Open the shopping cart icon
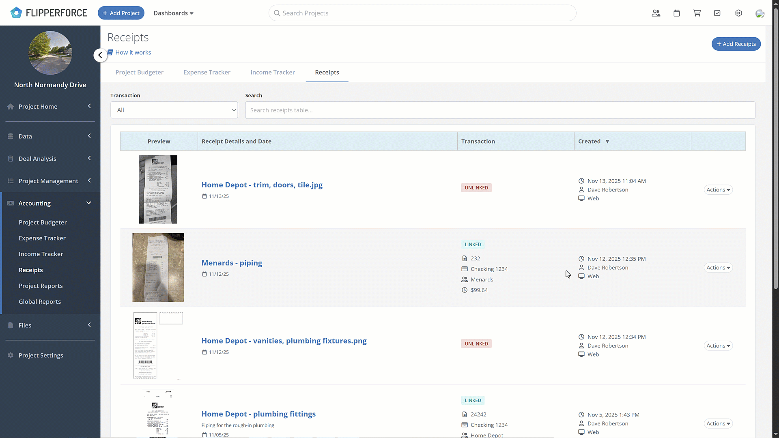This screenshot has height=438, width=779. (x=697, y=13)
